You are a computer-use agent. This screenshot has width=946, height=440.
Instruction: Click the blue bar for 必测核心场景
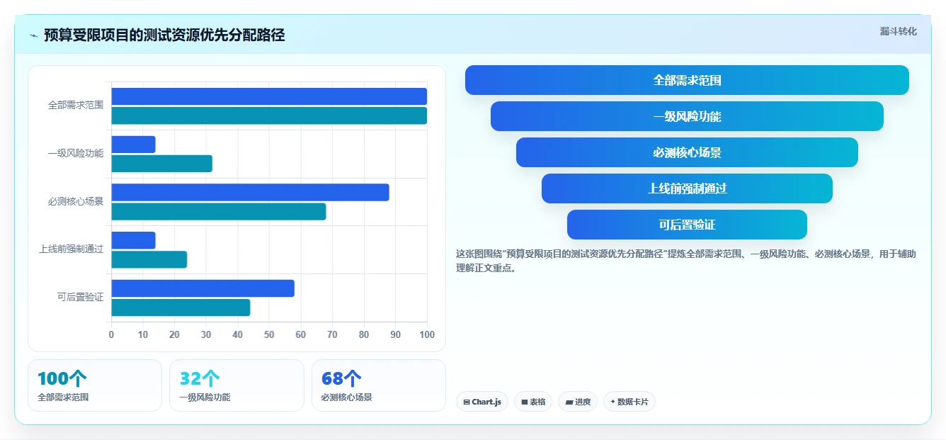(250, 192)
